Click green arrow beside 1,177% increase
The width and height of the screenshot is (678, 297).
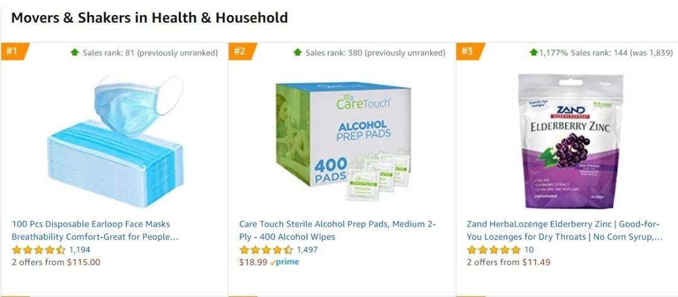point(534,52)
